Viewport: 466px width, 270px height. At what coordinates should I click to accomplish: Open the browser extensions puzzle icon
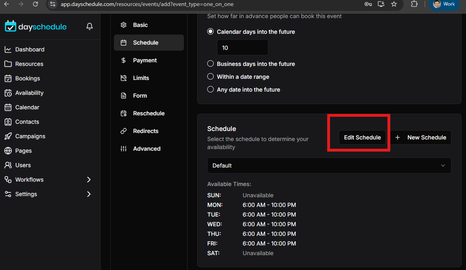point(414,4)
